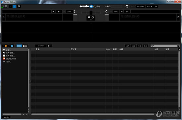Click the 分析文件 analyze files button
Viewport: 182px width, 120px height.
point(41,46)
